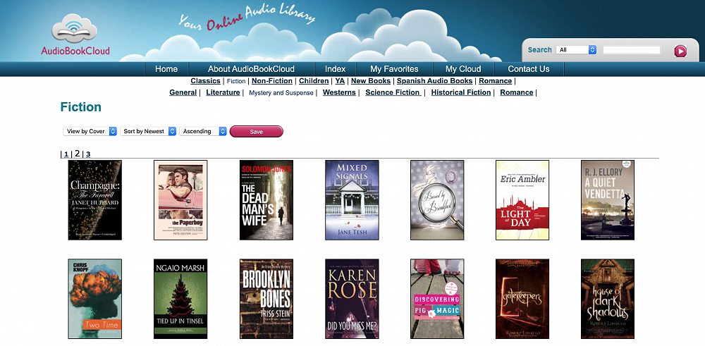Open The Light of Day cover
Viewport: 705px width, 346px height.
tap(522, 200)
